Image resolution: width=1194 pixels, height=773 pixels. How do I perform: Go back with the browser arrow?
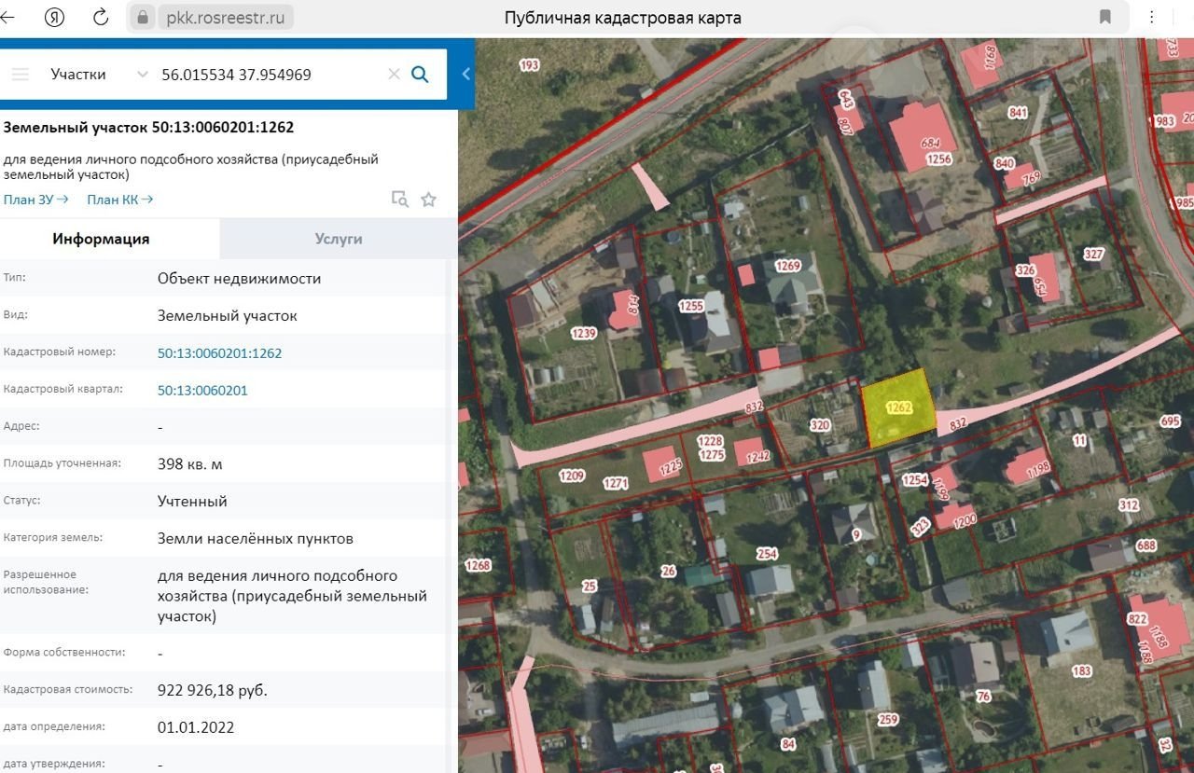pyautogui.click(x=11, y=17)
